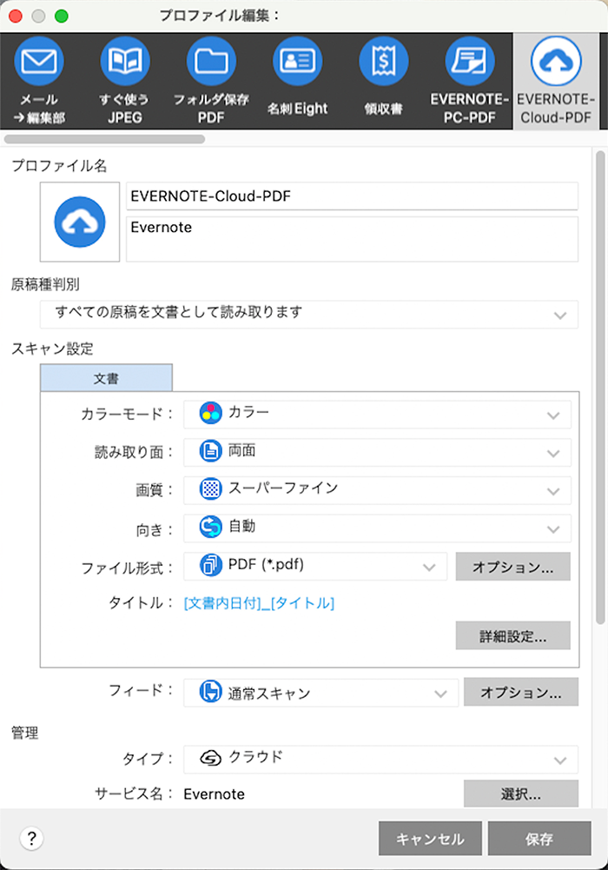This screenshot has height=870, width=608.
Task: Select the メール→編集部 profile icon
Action: tap(38, 61)
